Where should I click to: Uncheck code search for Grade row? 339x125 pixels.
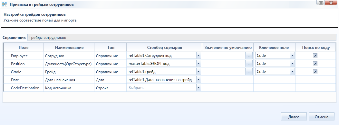tap(315, 72)
